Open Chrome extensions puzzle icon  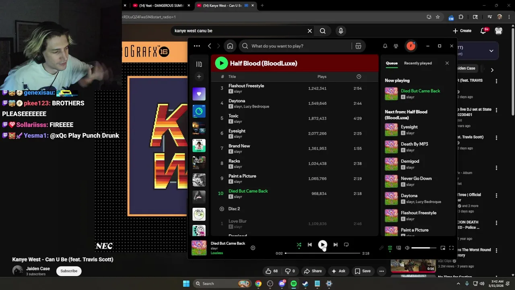tap(461, 17)
